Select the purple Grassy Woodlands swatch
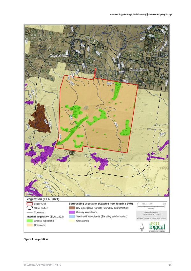This screenshot has width=191, height=271. pyautogui.click(x=72, y=212)
